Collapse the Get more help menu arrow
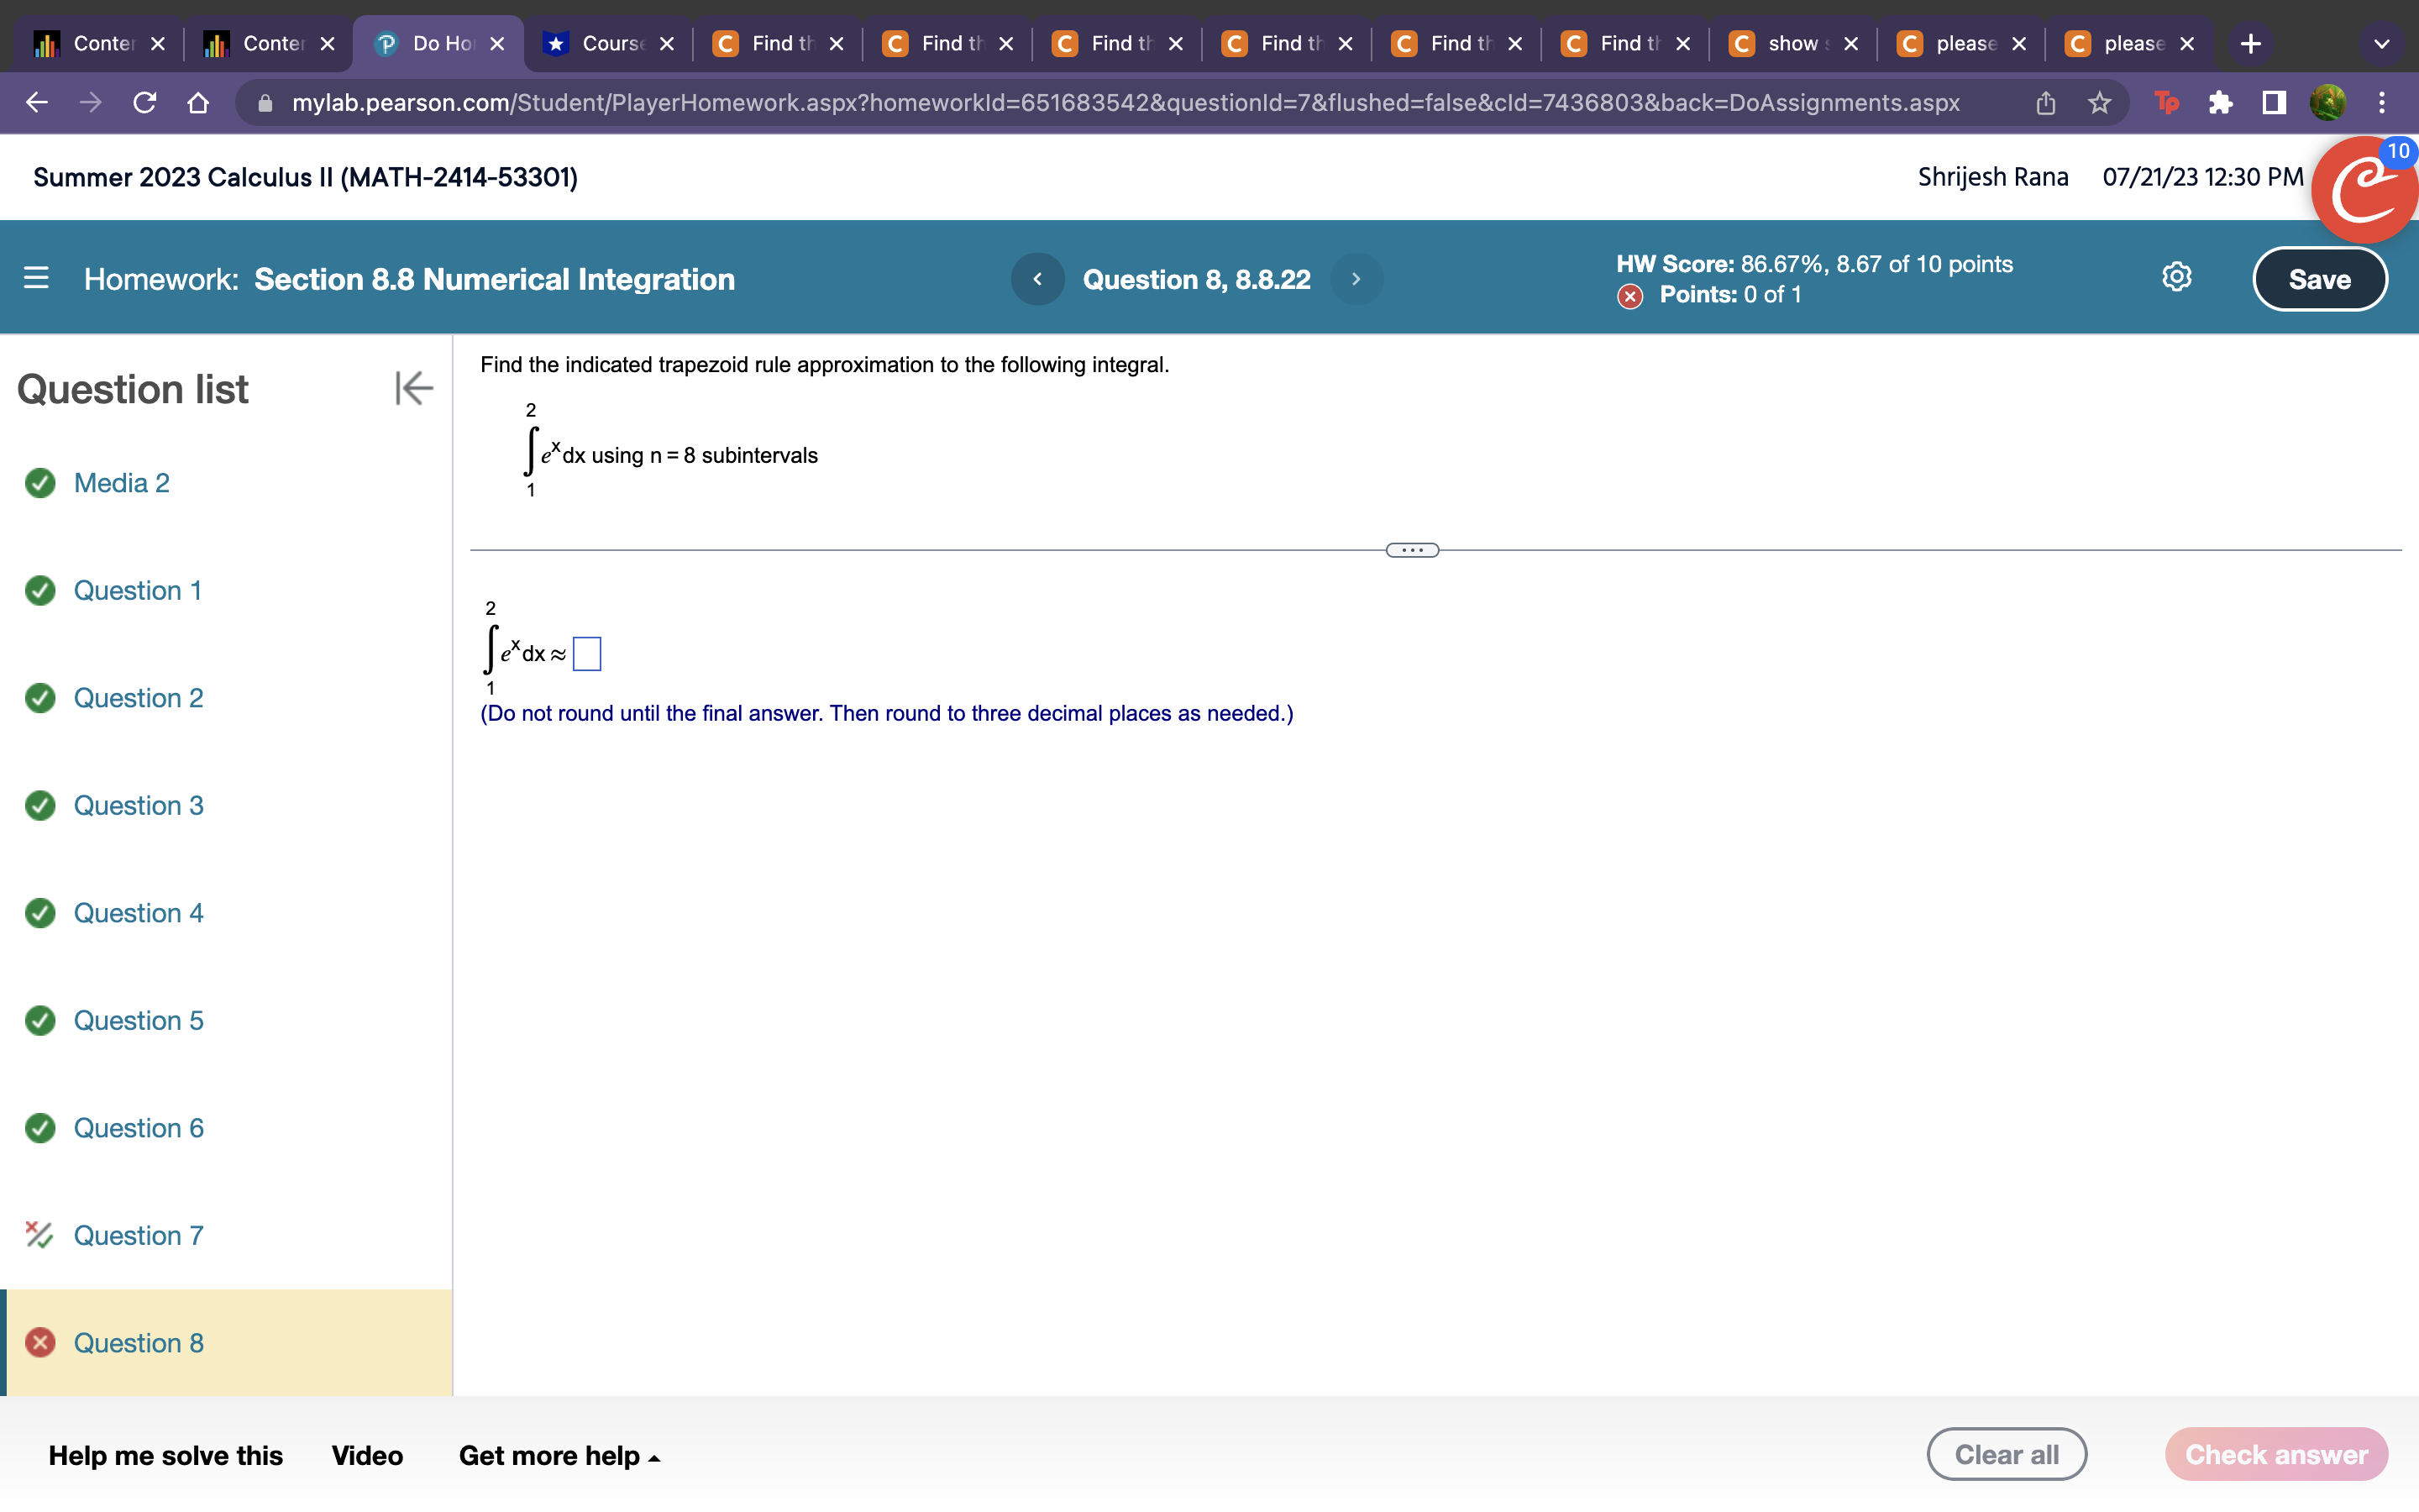 (x=653, y=1457)
